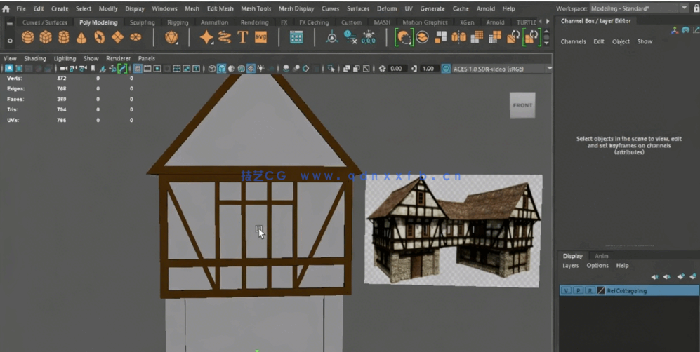Click Options in the layer editor
700x352 pixels.
point(597,266)
